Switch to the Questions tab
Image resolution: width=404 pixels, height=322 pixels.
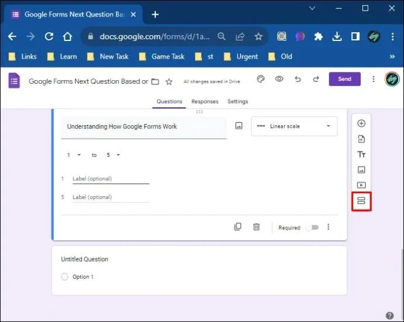(x=169, y=101)
